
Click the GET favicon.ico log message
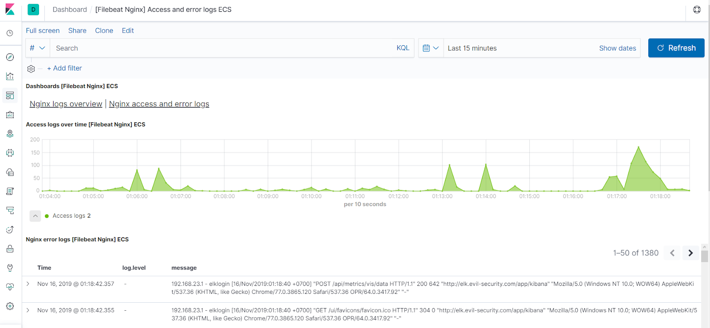pyautogui.click(x=434, y=314)
